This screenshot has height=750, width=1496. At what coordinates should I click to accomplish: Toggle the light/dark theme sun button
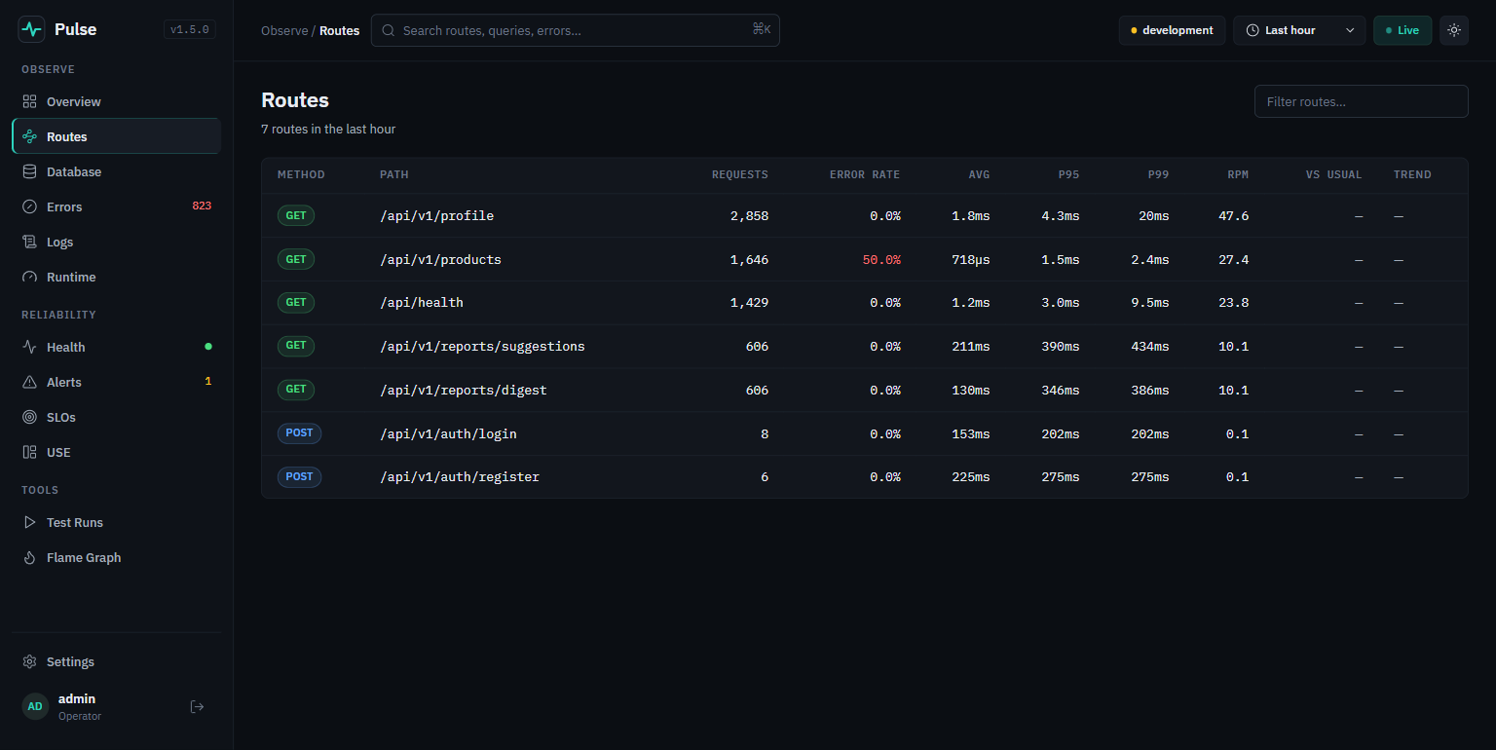click(1454, 30)
